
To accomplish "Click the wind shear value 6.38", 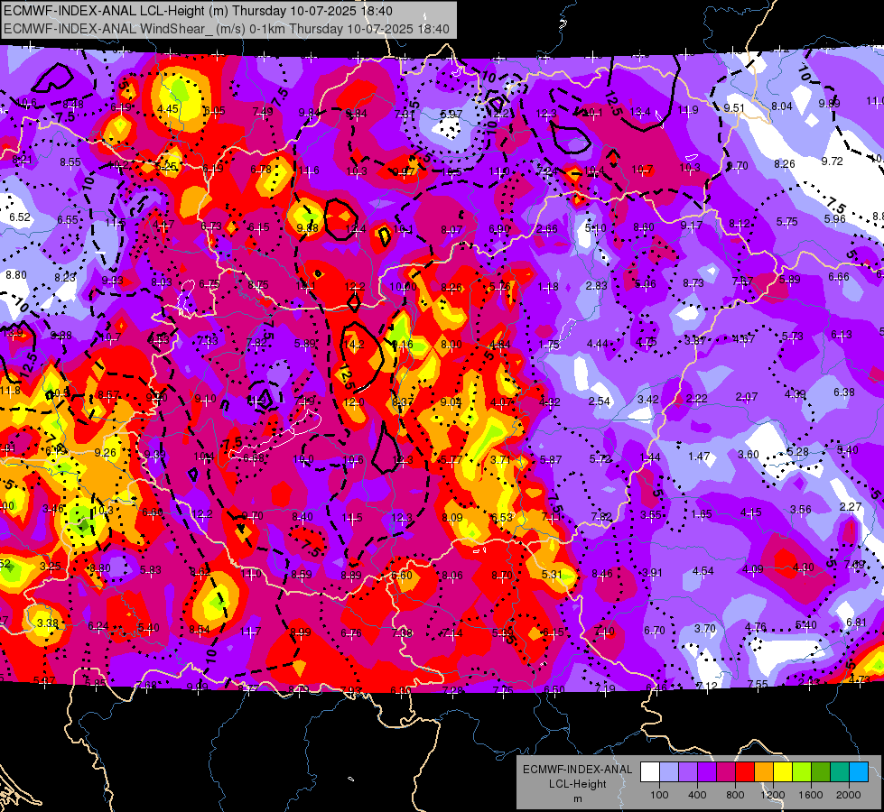I will coord(844,392).
